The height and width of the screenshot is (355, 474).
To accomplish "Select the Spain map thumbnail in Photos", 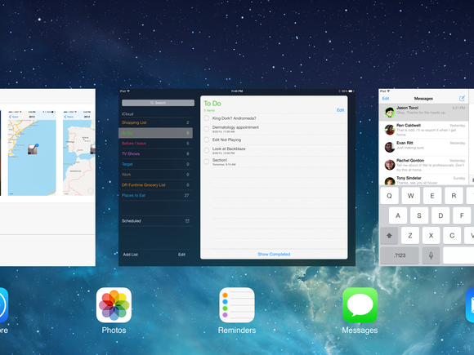I will point(79,153).
